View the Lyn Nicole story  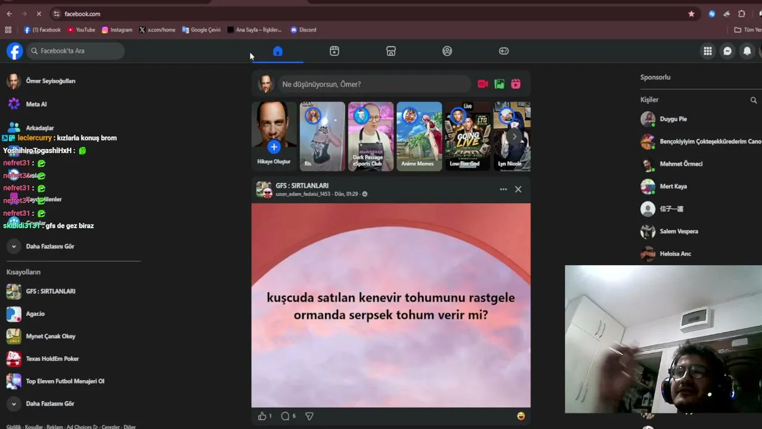click(512, 136)
